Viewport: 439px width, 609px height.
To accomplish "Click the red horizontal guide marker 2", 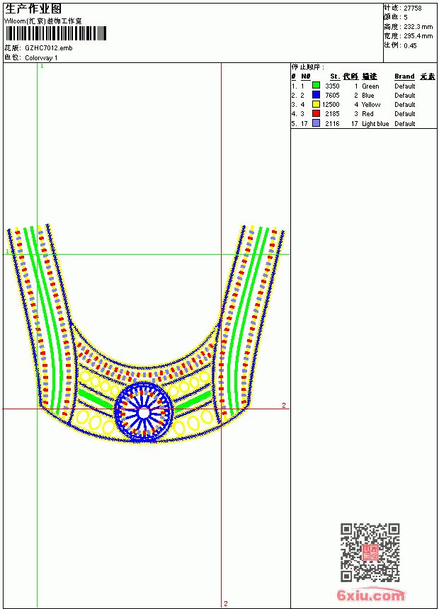I will click(x=284, y=405).
